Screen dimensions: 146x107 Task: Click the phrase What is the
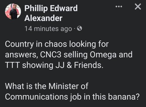pos(26,86)
